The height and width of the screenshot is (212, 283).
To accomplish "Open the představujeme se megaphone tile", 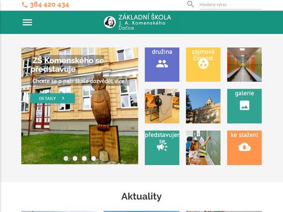I will click(x=162, y=148).
